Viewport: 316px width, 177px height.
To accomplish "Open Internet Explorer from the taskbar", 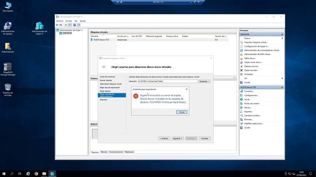I will 28,174.
